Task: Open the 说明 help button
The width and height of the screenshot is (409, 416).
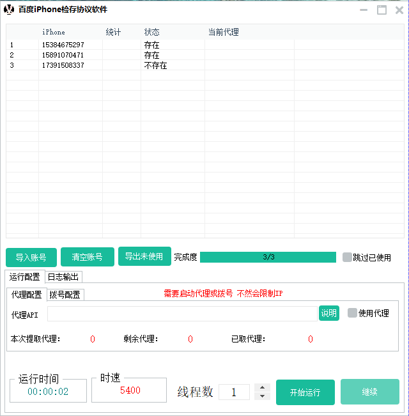Action: tap(328, 313)
